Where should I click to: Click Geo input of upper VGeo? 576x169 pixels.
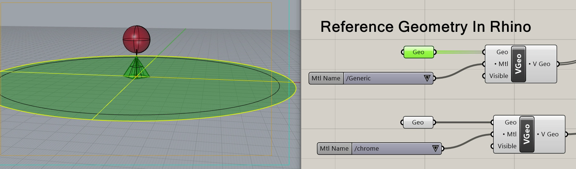[x=502, y=52]
